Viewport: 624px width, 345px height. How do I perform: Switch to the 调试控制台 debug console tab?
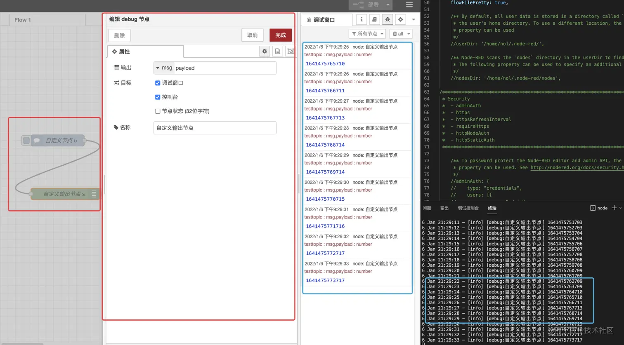(x=468, y=208)
